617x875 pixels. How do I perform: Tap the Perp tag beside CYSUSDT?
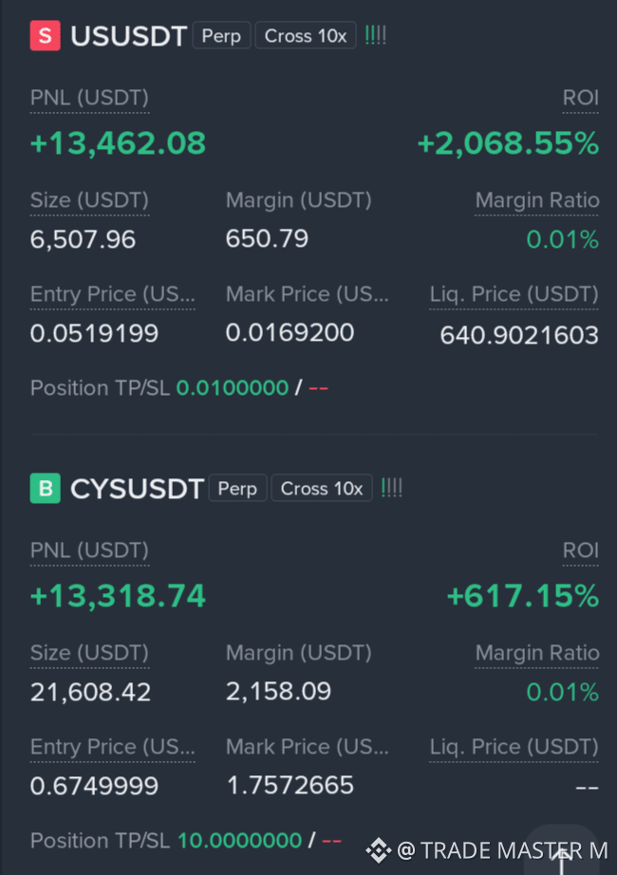point(238,489)
